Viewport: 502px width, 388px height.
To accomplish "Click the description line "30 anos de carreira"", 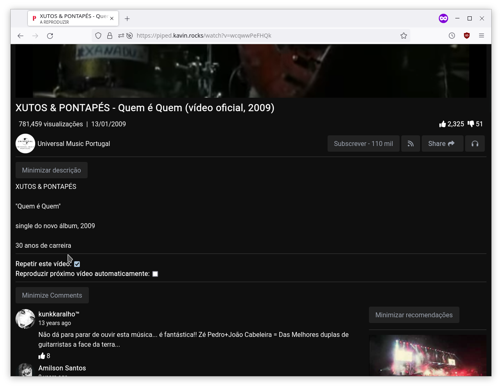I will pos(43,245).
